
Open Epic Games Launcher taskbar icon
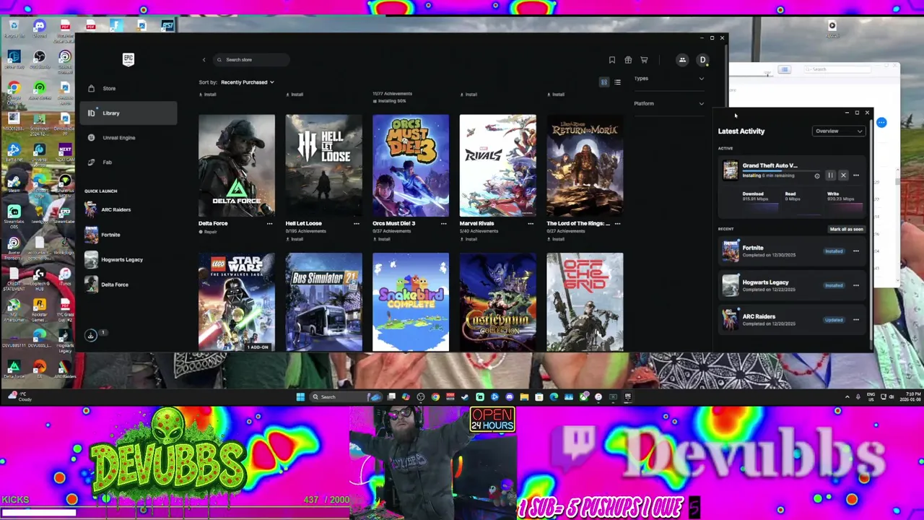[628, 396]
